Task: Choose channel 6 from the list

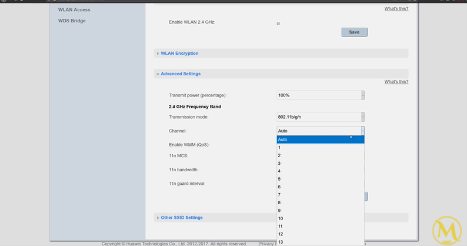Action: pyautogui.click(x=321, y=187)
